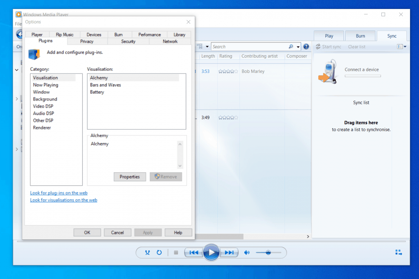Screen dimensions: 419x279
Task: Click the Remove button with shield icon
Action: (166, 177)
